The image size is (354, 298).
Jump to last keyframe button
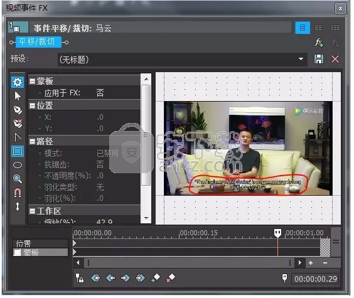tap(140, 278)
